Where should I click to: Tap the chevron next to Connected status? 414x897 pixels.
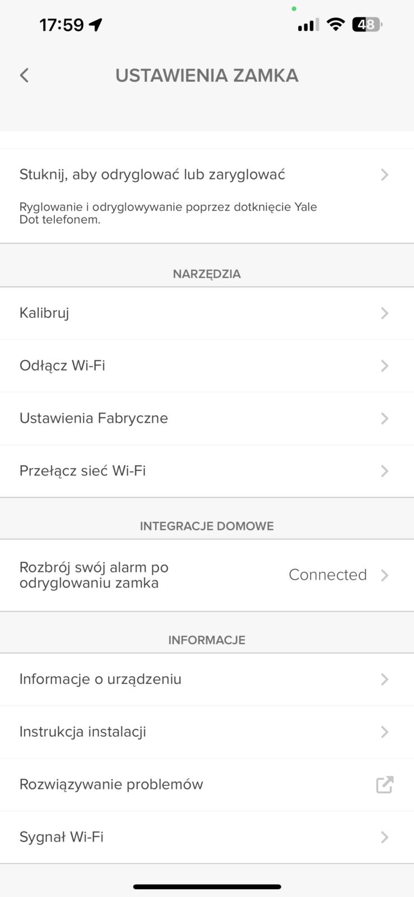click(384, 575)
